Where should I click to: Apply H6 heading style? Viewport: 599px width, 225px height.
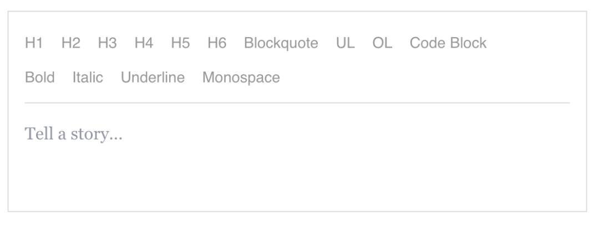pos(217,43)
